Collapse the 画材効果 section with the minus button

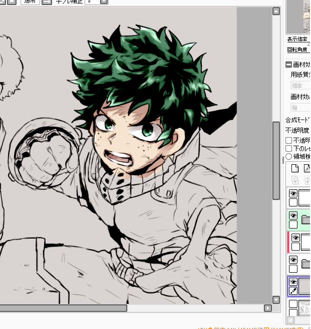tap(288, 64)
